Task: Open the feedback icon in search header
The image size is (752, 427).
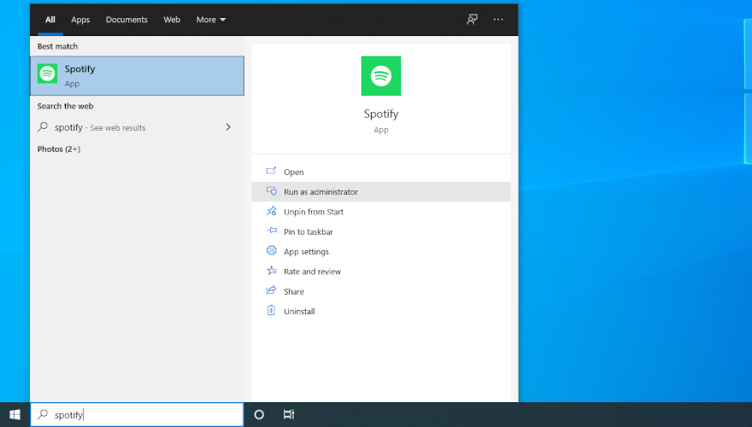Action: tap(472, 20)
